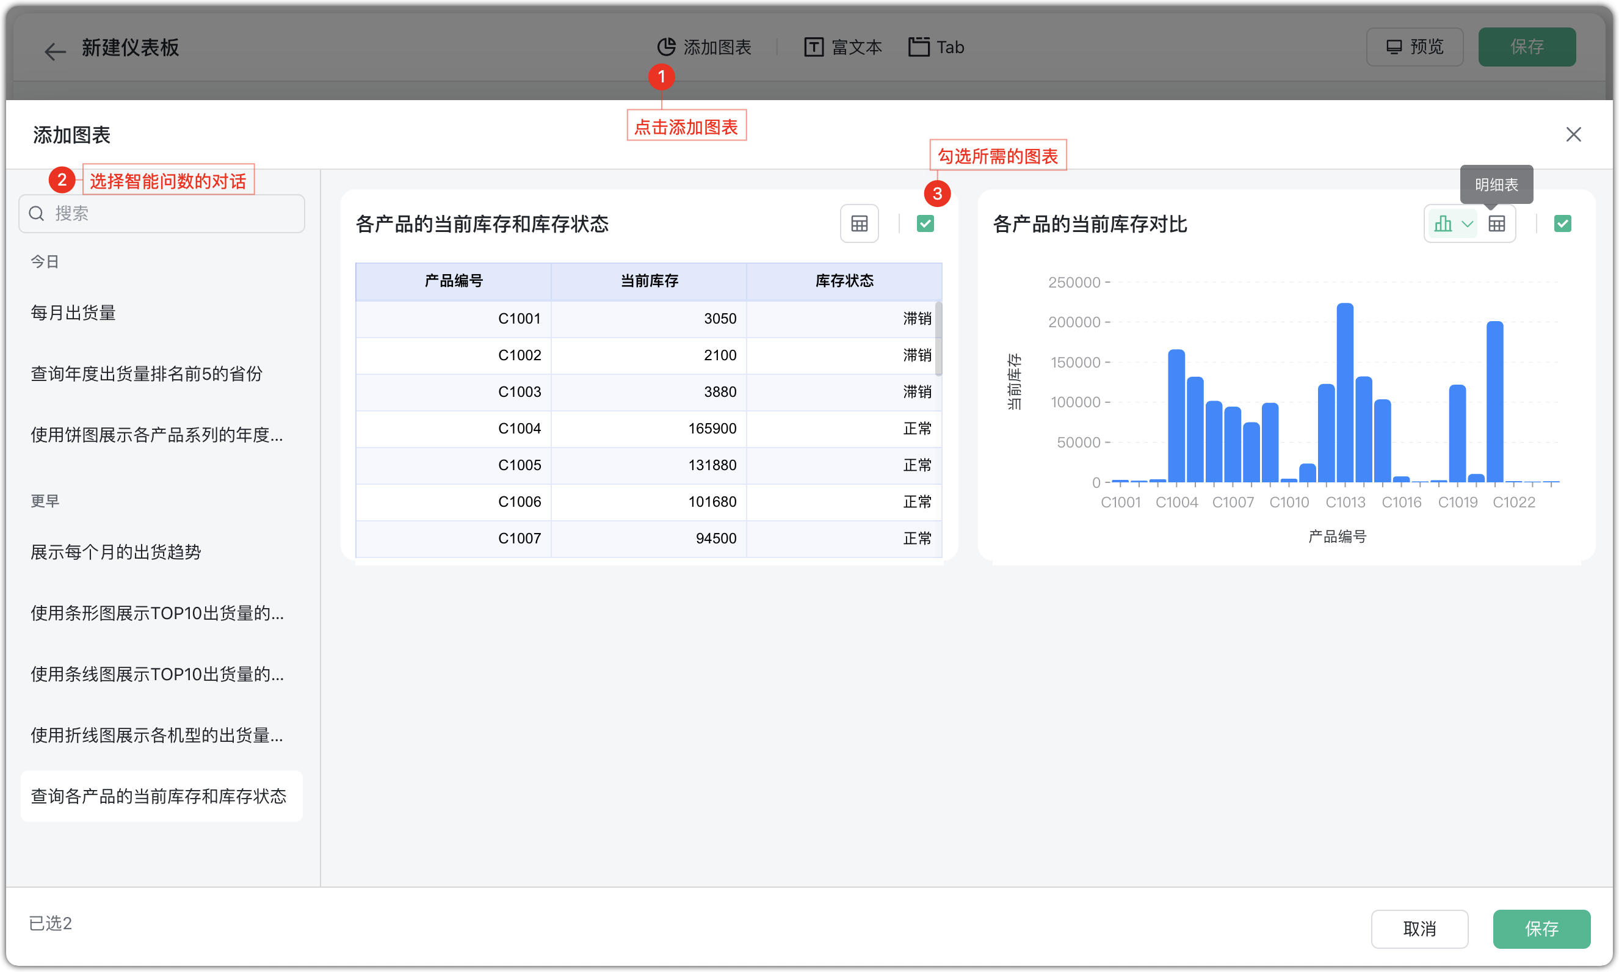Viewport: 1619px width, 972px height.
Task: Click the 产品编号 column header
Action: 453,281
